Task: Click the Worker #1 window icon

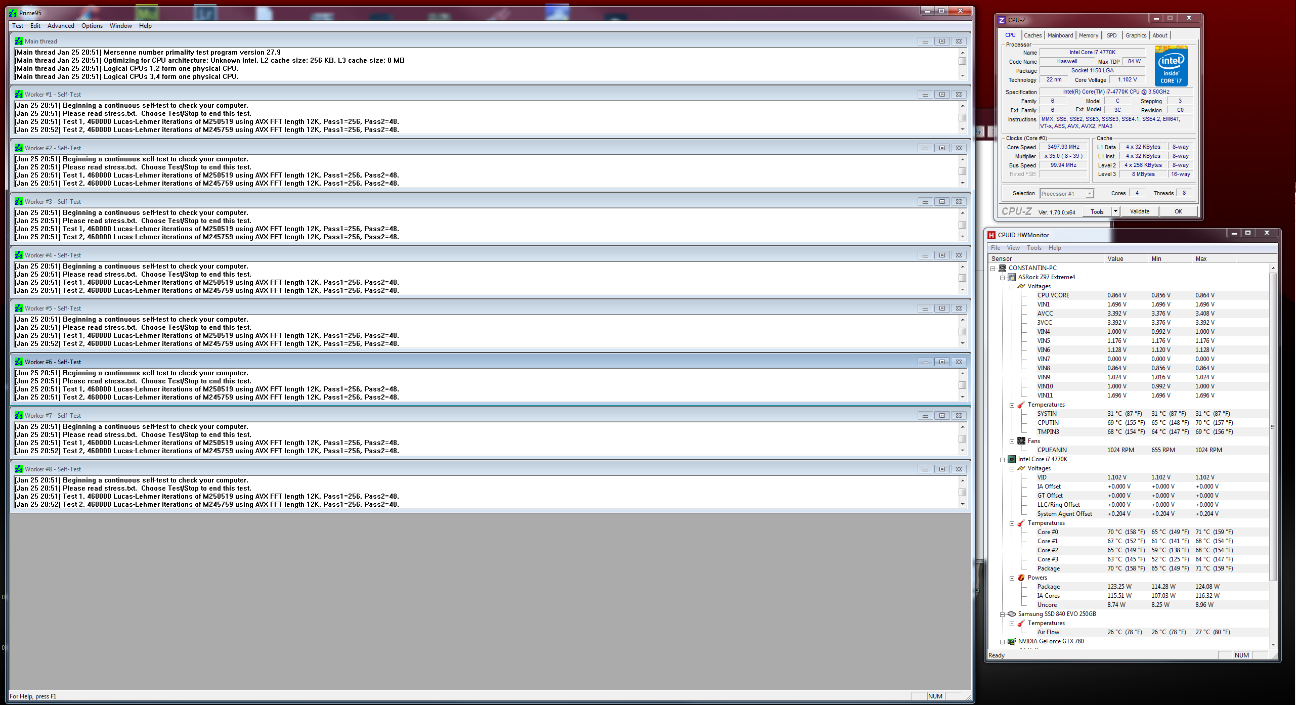Action: click(19, 95)
